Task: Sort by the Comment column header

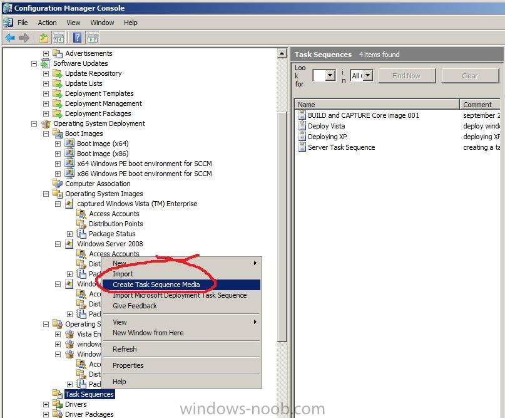Action: 480,105
